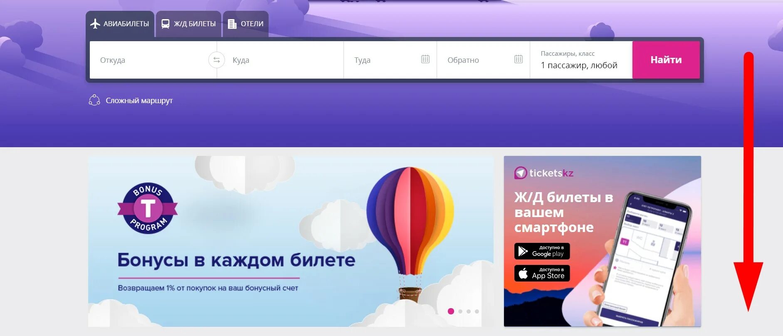Open calendar icon in Обратно field
783x336 pixels.
pyautogui.click(x=518, y=59)
